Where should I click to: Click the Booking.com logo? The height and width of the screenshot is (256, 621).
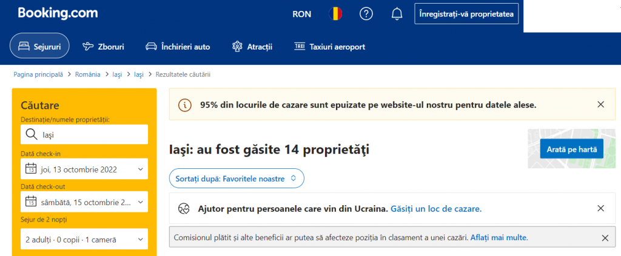click(x=58, y=13)
